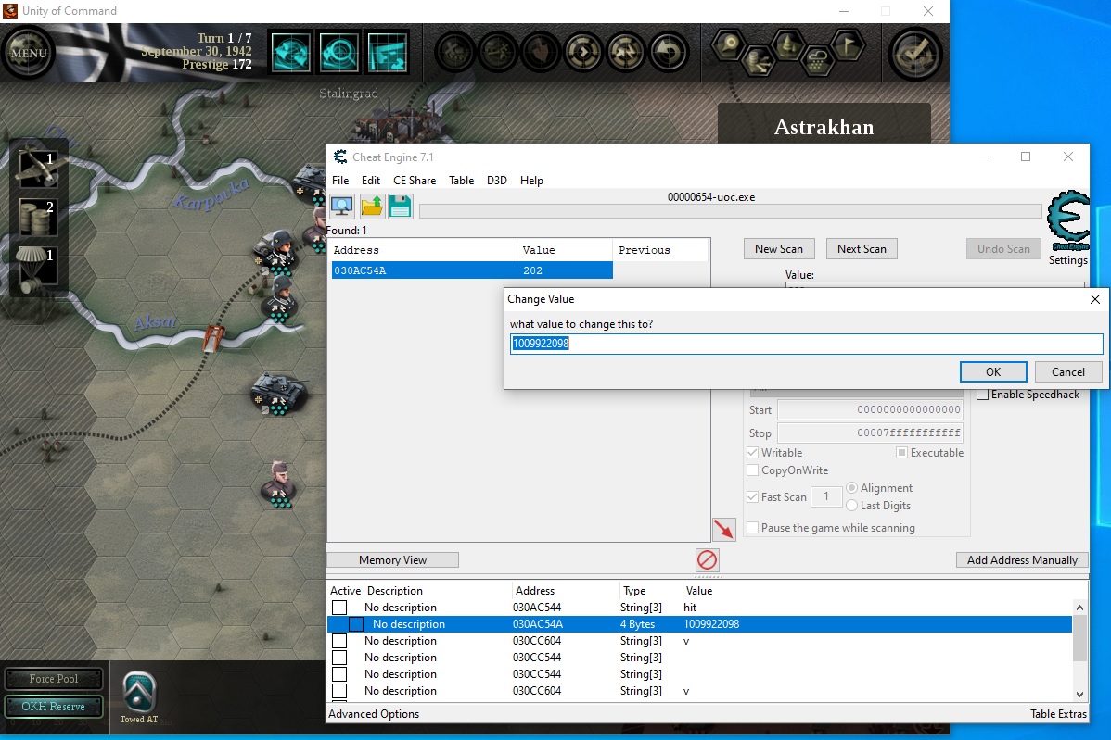Click the Add Address Manually button
The height and width of the screenshot is (740, 1111).
click(x=1022, y=559)
